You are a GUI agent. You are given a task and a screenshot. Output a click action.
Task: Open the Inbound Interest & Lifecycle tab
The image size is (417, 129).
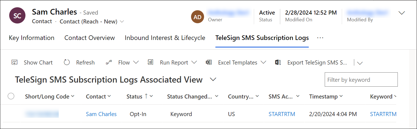click(165, 38)
